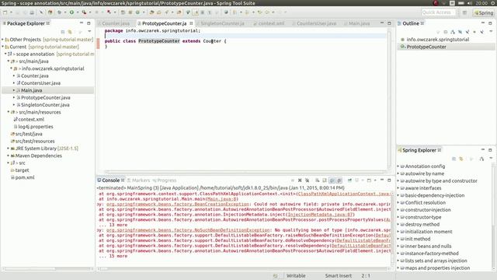Open Main.java:8 stack trace link
497x280 pixels.
point(222,199)
